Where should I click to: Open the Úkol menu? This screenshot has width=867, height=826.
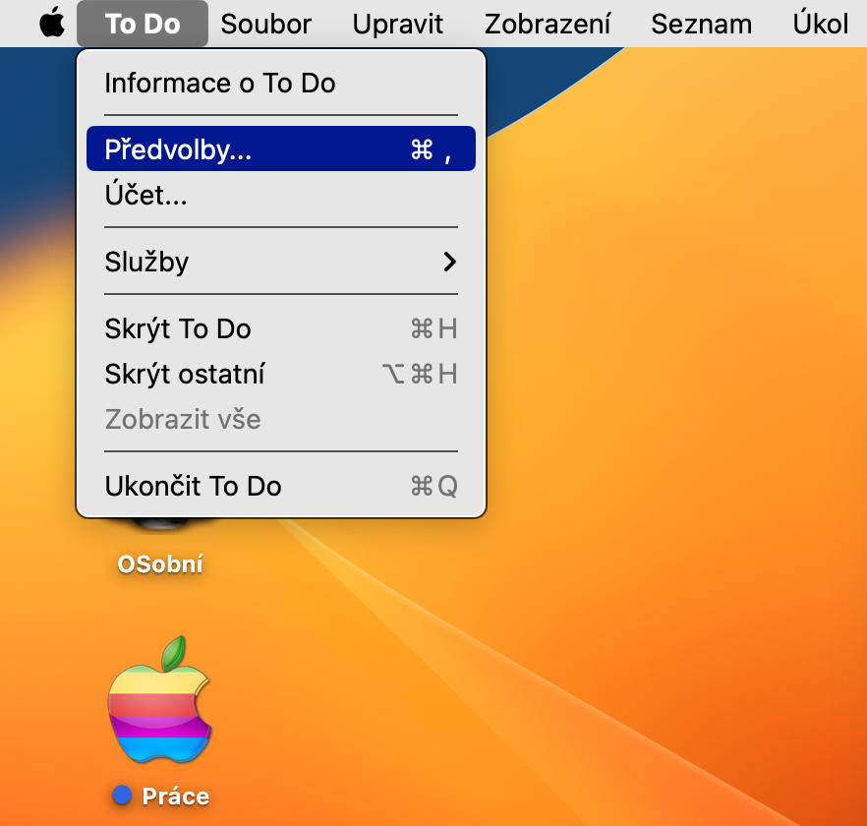[x=820, y=24]
